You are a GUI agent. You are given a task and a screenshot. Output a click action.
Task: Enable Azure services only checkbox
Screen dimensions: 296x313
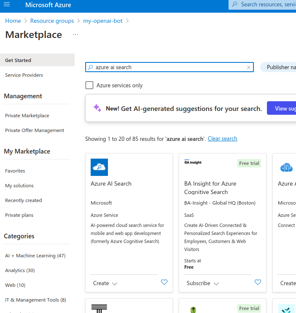coord(89,85)
